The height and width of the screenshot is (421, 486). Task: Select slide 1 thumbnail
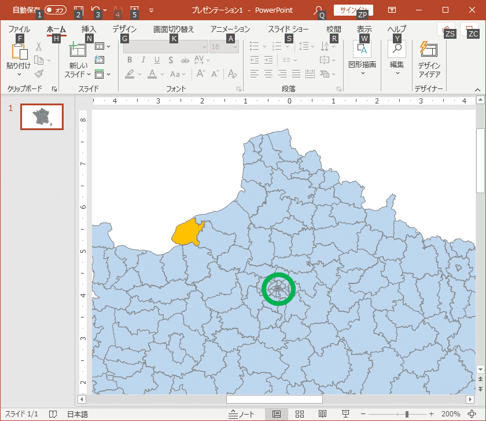point(42,117)
